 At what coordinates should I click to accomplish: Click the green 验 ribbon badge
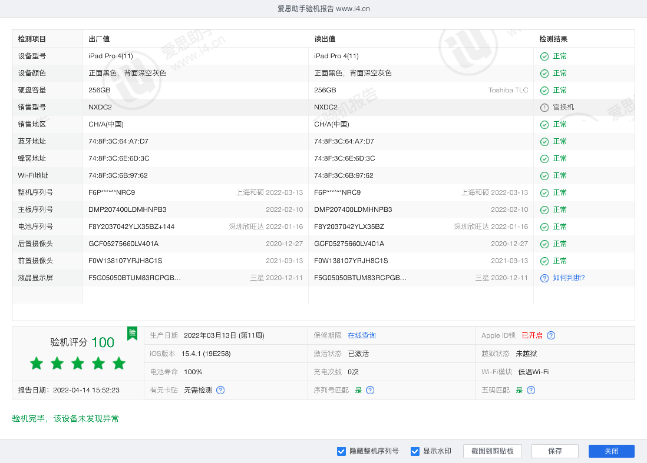(133, 333)
